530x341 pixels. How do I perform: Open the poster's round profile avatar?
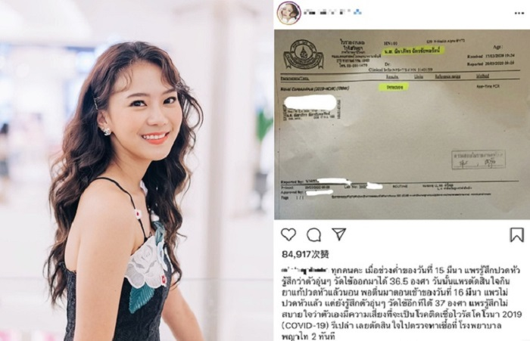[x=289, y=13]
